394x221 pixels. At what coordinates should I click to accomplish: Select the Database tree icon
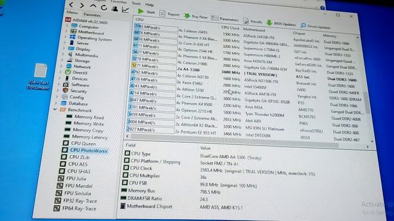coord(64,103)
